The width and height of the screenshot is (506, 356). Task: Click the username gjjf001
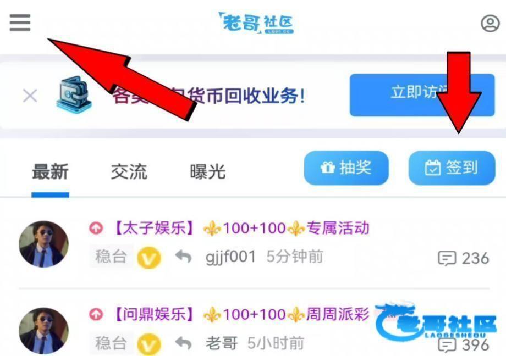[231, 257]
